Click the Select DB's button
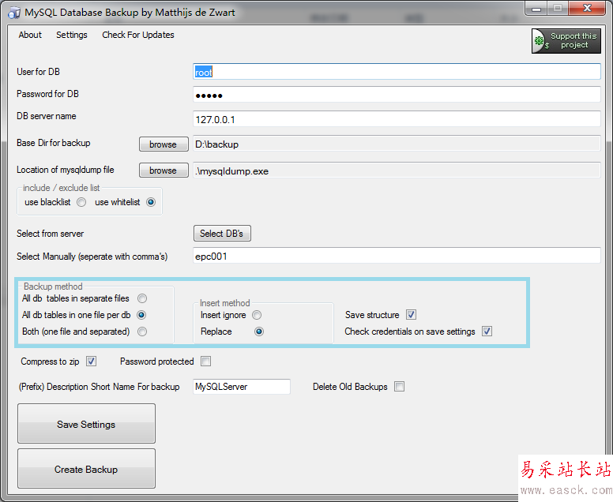This screenshot has height=502, width=613. pos(222,233)
